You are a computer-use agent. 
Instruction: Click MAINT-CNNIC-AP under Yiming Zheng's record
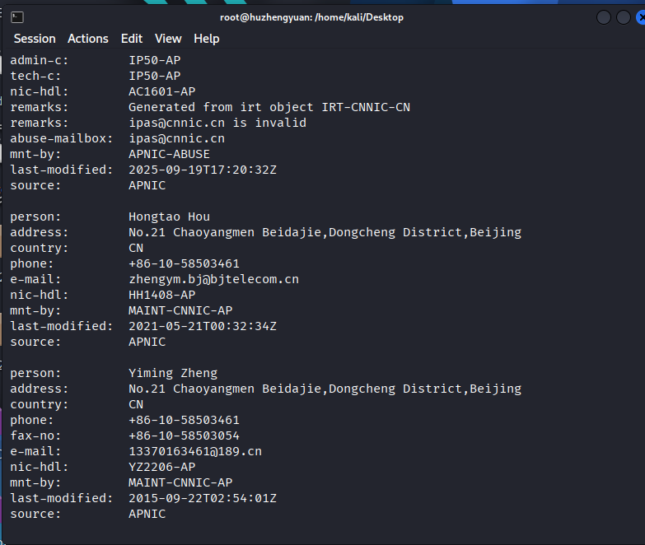pyautogui.click(x=180, y=482)
